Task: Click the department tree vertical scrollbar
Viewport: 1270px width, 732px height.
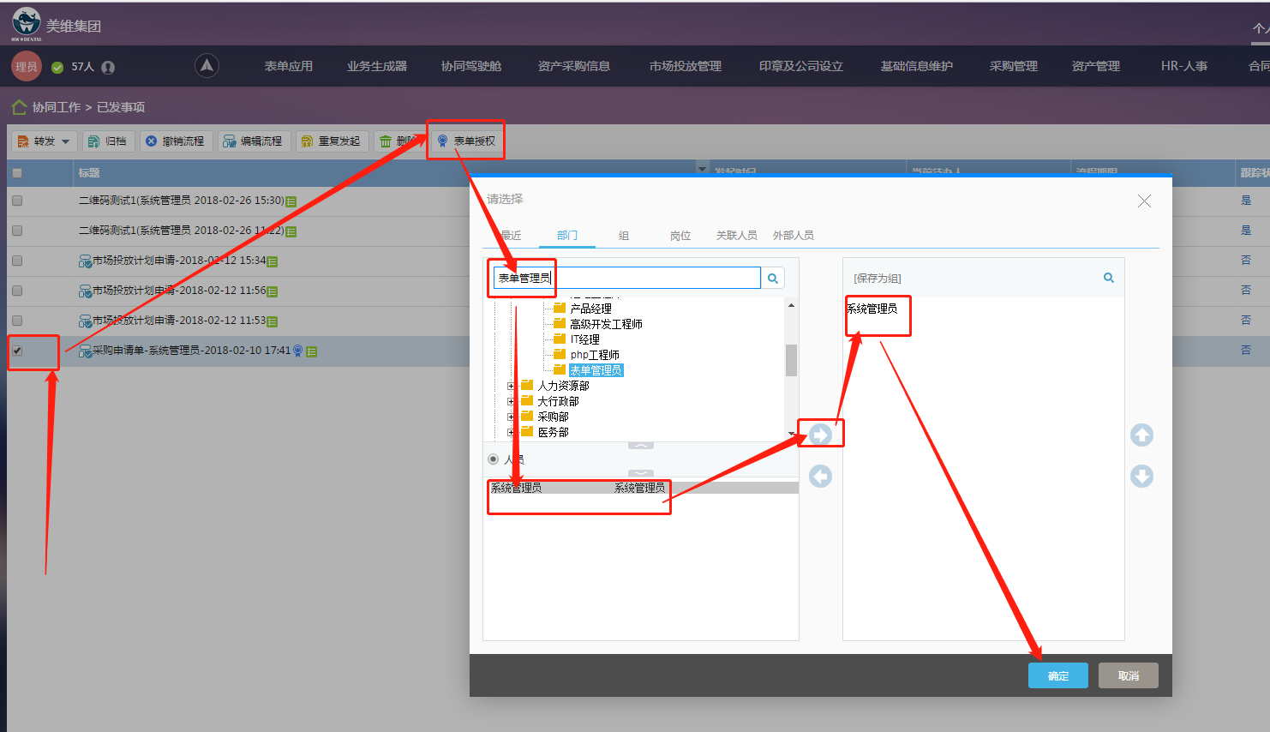Action: (x=791, y=360)
